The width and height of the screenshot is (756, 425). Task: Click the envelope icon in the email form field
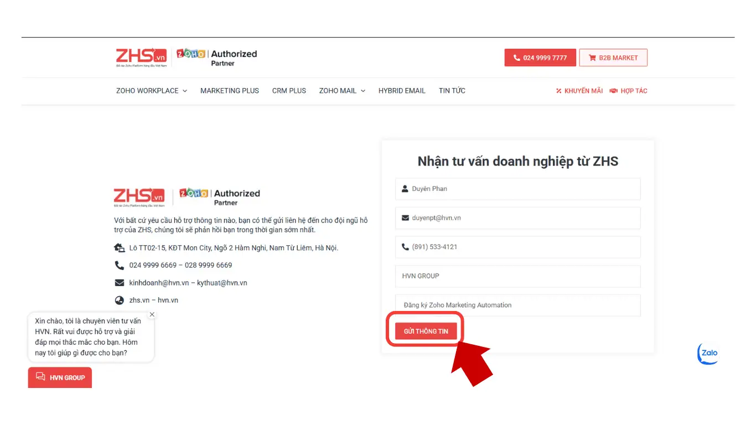click(x=405, y=217)
